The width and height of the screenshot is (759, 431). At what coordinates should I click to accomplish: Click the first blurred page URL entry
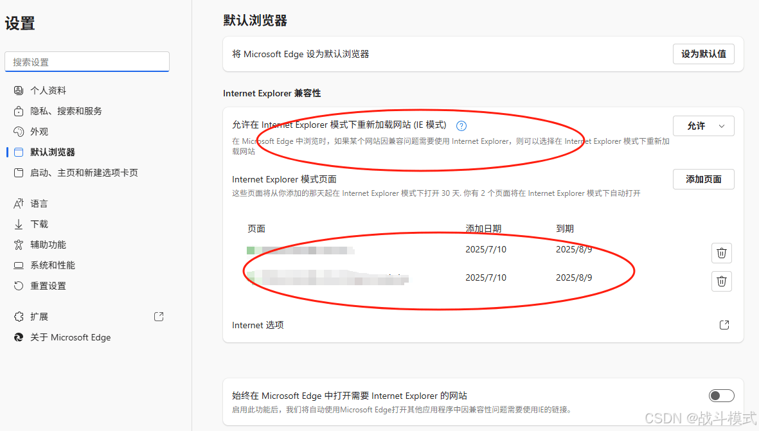click(x=300, y=250)
